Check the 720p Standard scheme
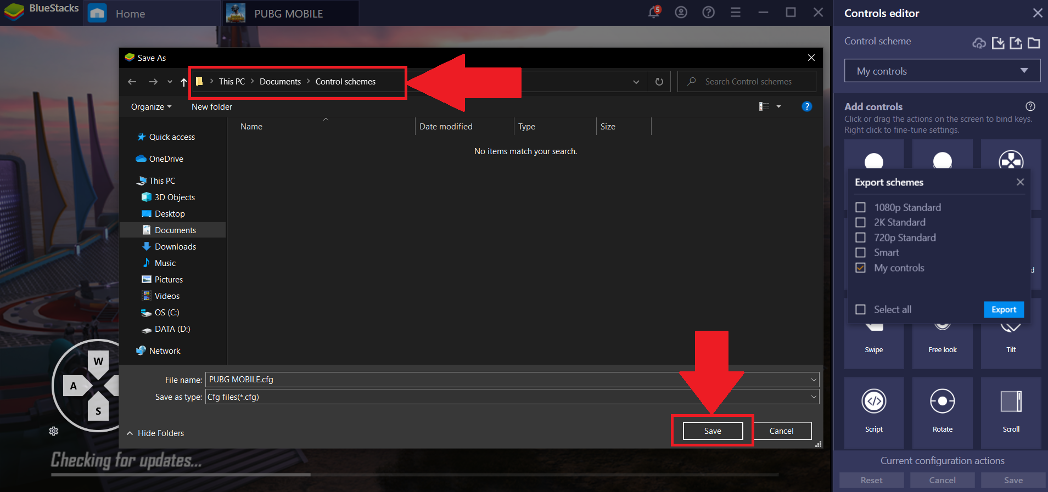This screenshot has width=1048, height=492. (x=860, y=237)
